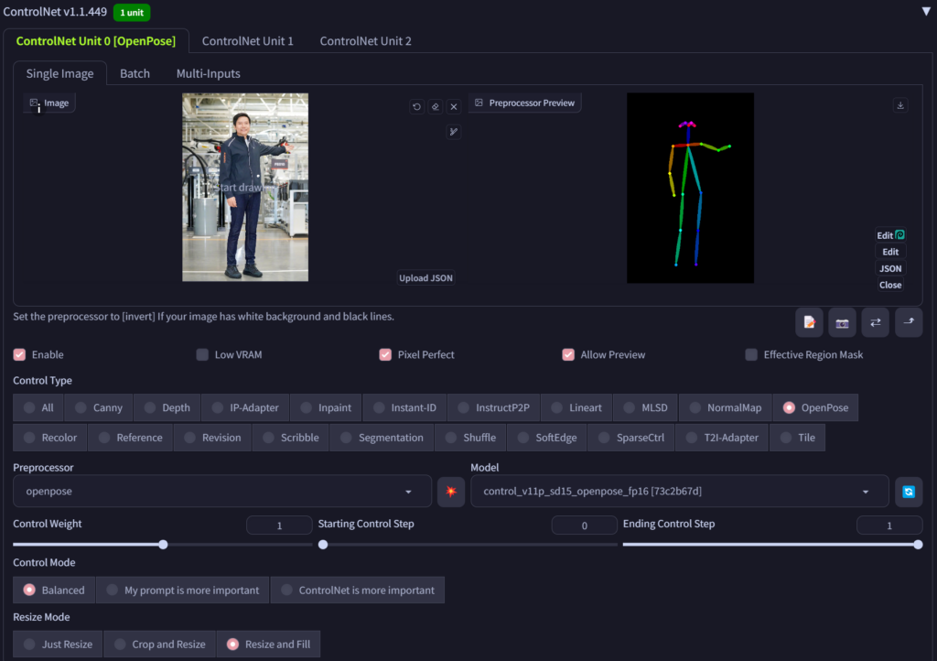Enable the Low VRAM checkbox
This screenshot has height=661, width=937.
202,355
